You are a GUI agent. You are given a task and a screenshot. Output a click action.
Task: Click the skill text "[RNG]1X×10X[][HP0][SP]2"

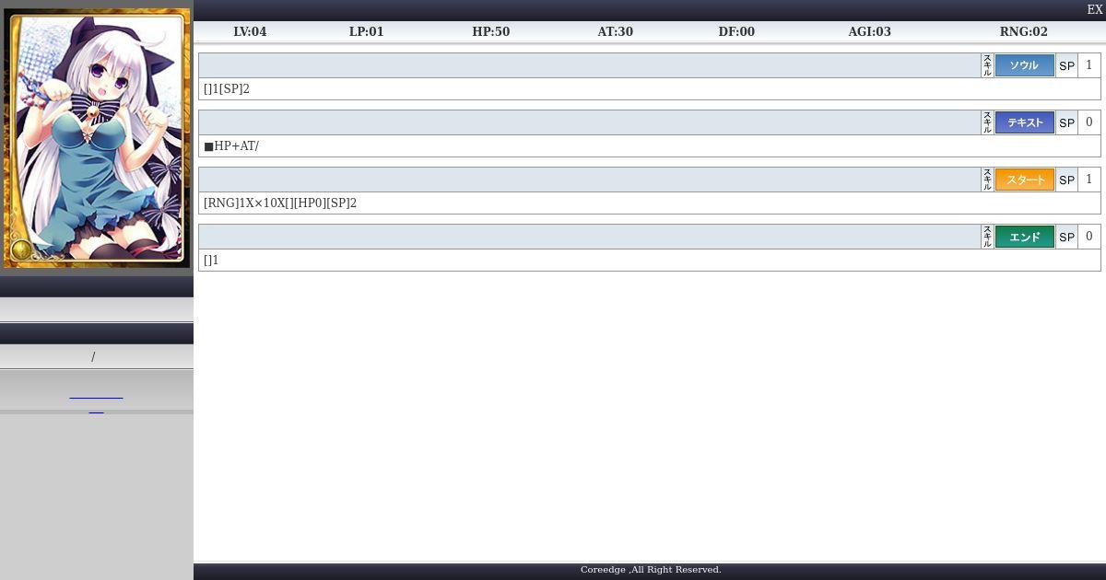click(280, 203)
